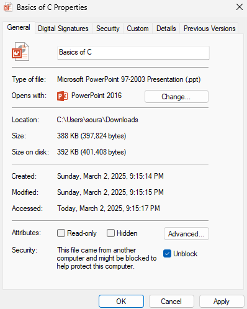Viewport: 247px width, 309px height.
Task: Open the Previous Versions tab
Action: [x=209, y=29]
